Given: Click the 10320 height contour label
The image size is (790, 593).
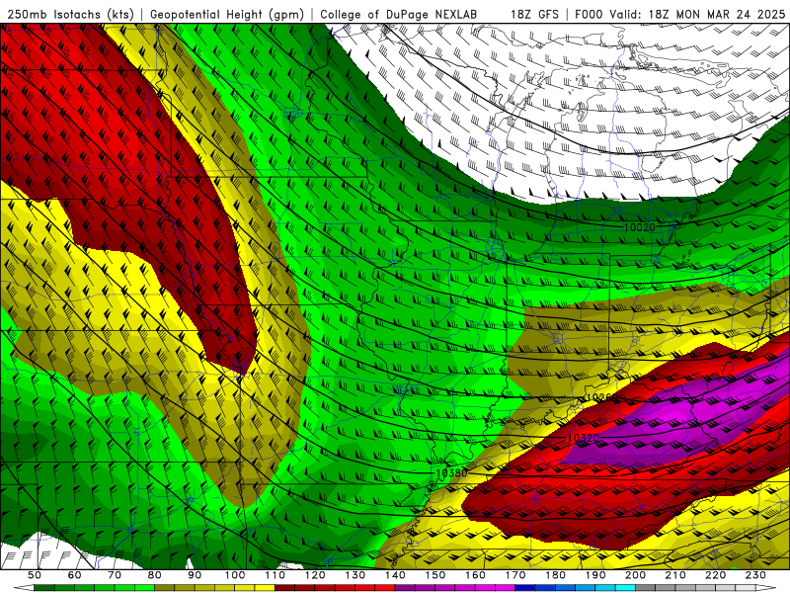Looking at the screenshot, I should [583, 438].
